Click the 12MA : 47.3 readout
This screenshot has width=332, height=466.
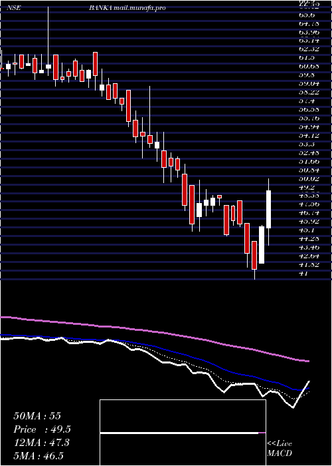point(41,443)
